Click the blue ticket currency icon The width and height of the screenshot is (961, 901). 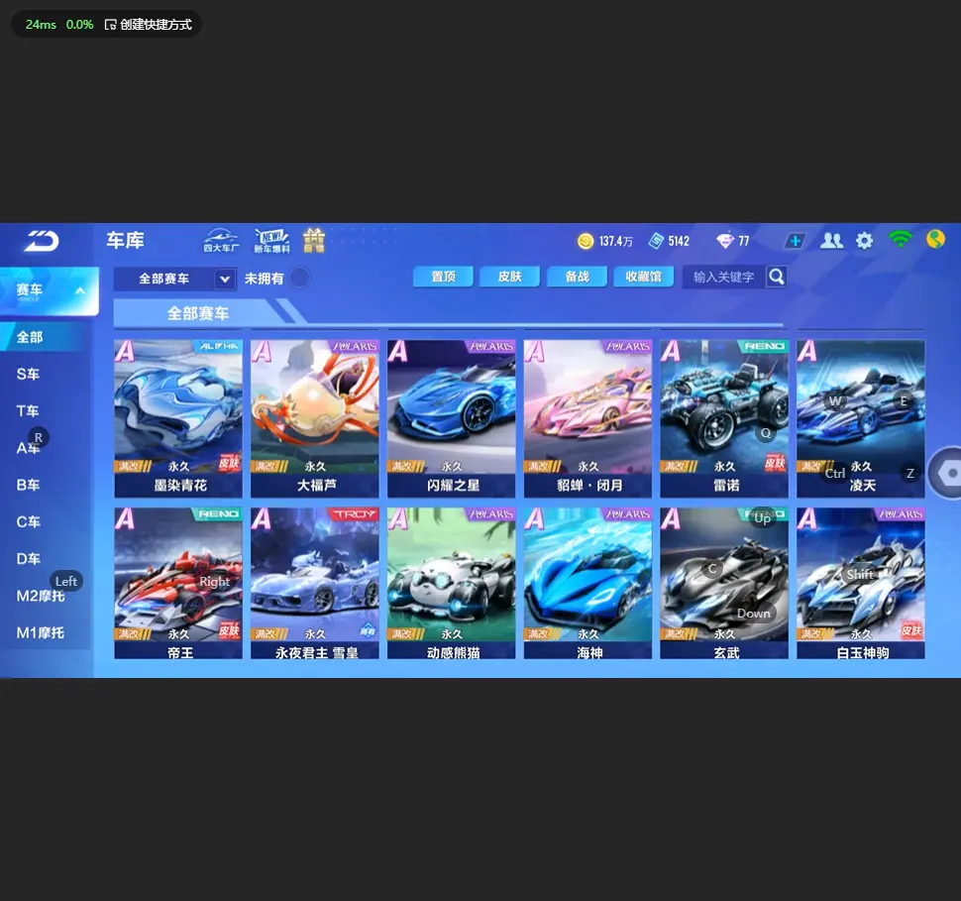coord(656,241)
